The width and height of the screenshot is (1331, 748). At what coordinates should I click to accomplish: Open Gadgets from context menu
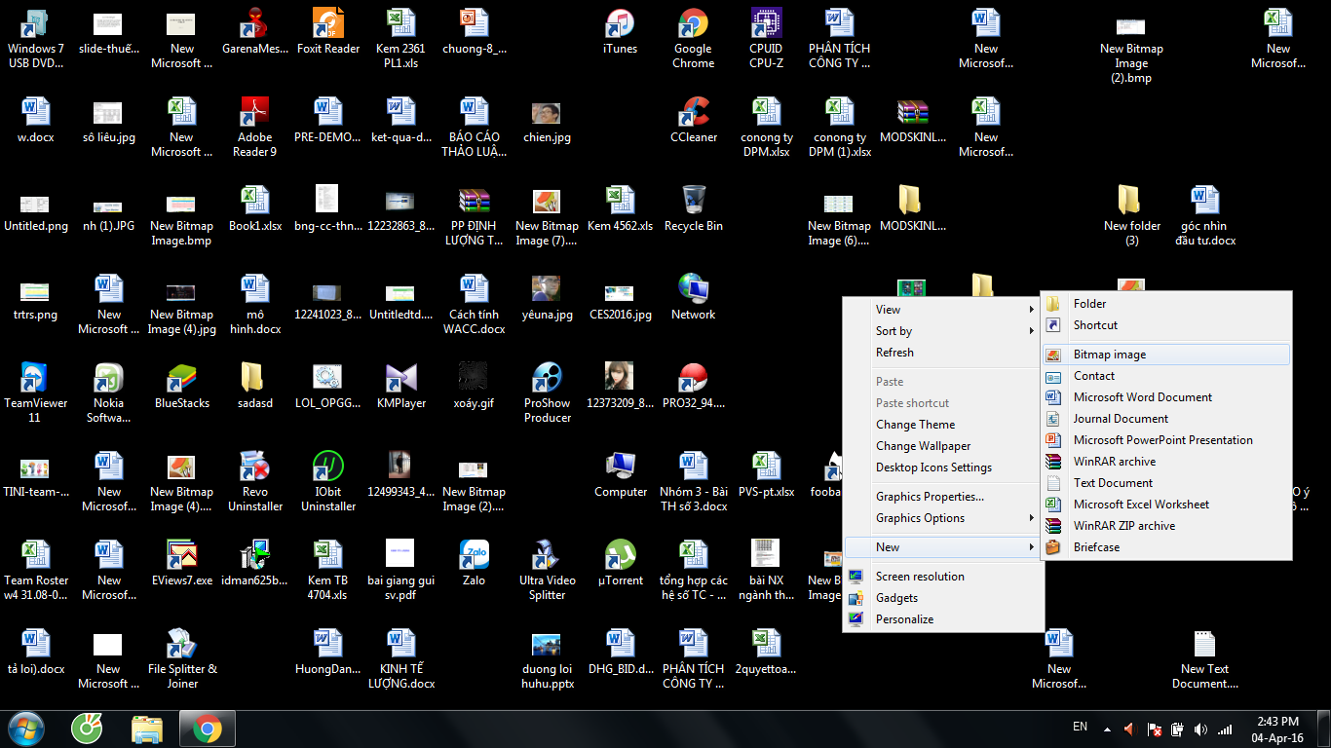[x=943, y=598]
